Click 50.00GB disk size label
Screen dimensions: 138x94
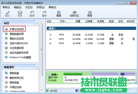52,80
